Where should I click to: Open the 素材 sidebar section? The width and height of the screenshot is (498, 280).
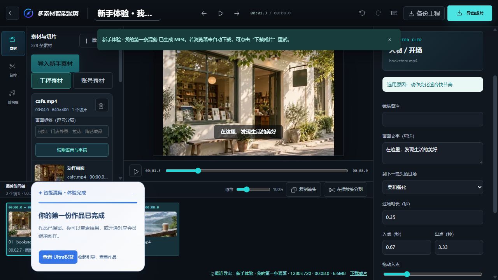point(13,44)
